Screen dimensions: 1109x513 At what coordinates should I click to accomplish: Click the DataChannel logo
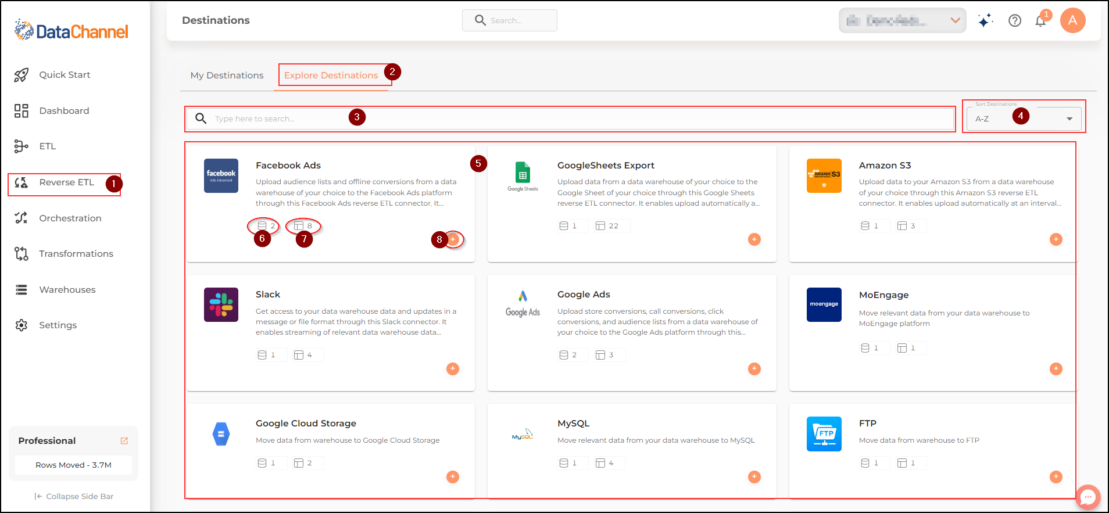pos(71,30)
